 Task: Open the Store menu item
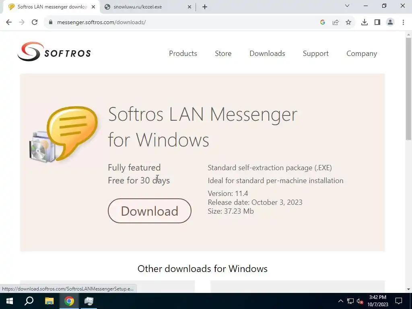tap(223, 54)
